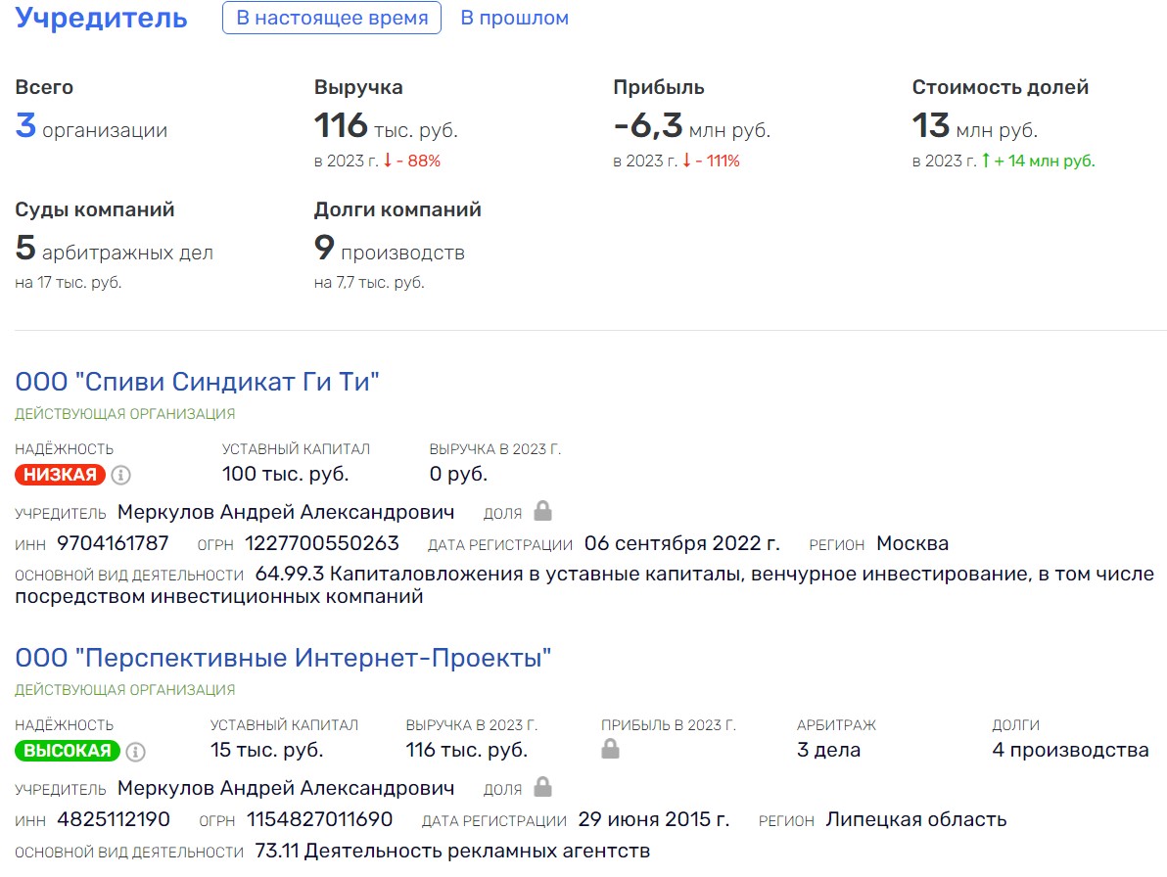Click the red down arrow next to -111%

(686, 162)
